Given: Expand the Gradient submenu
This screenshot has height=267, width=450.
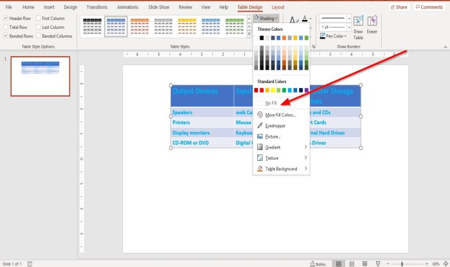Looking at the screenshot, I should 282,147.
